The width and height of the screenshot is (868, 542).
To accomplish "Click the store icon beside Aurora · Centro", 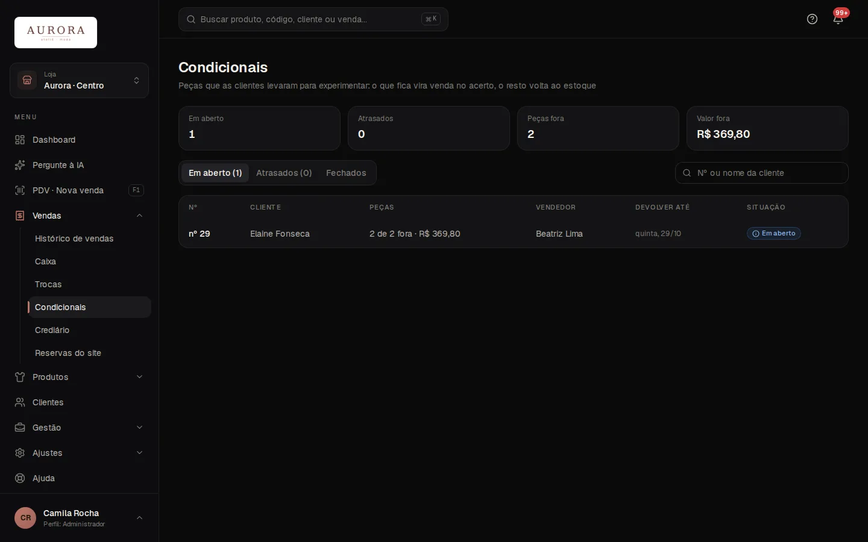I will click(27, 80).
